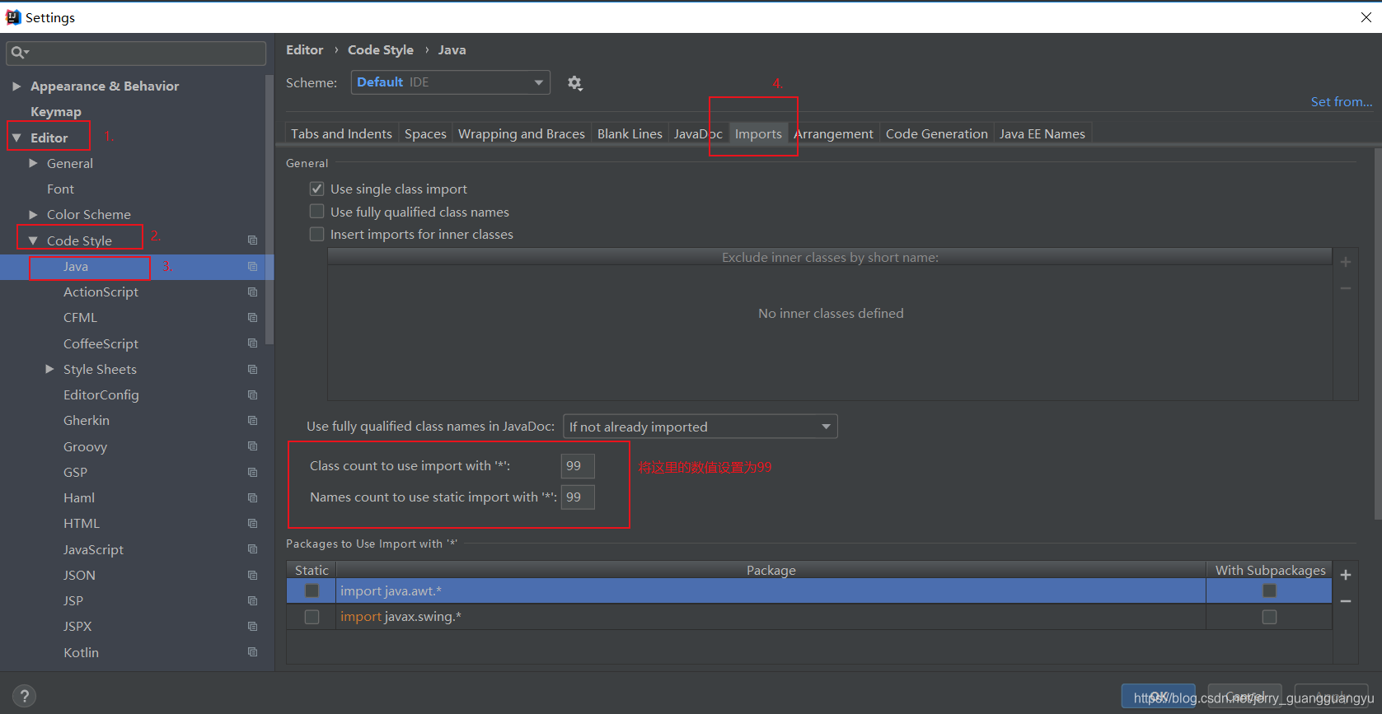
Task: Remove selected package with the minus icon
Action: tap(1346, 601)
